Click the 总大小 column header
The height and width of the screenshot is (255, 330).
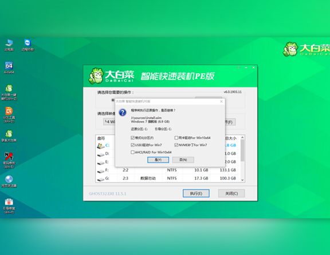click(231, 138)
